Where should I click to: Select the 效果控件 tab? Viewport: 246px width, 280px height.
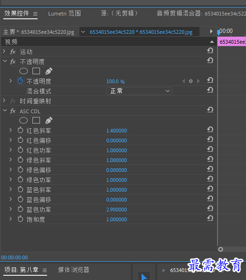coord(16,14)
